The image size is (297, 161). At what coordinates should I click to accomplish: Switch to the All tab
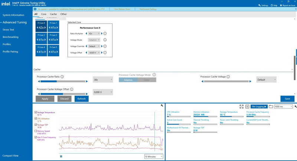pos(36,14)
